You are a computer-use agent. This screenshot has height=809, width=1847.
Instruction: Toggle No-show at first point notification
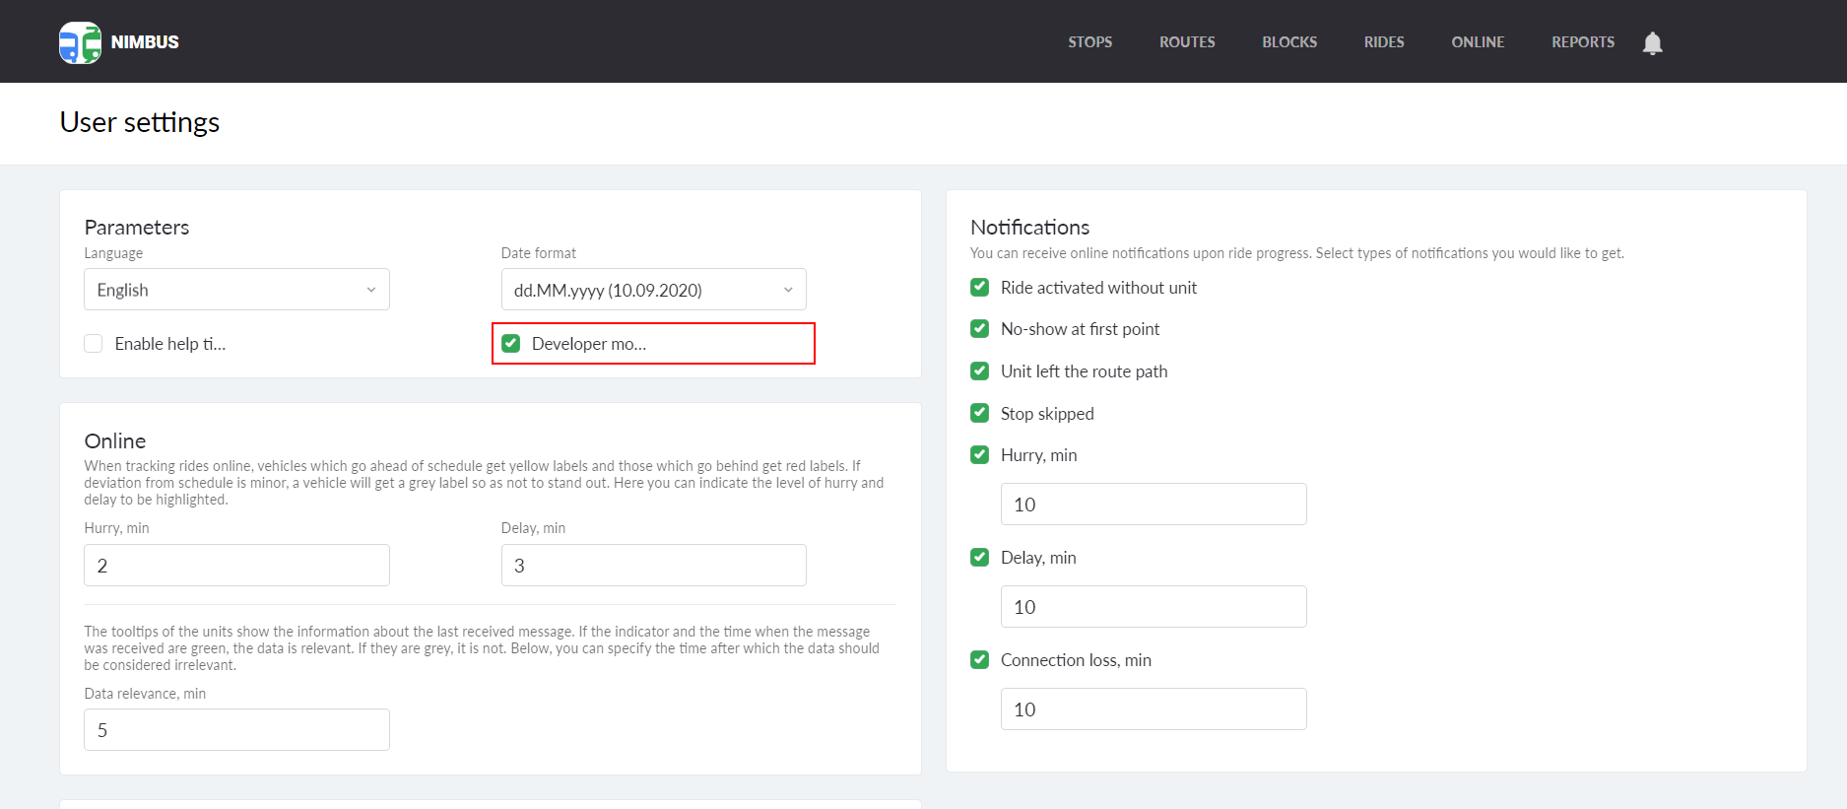point(979,329)
